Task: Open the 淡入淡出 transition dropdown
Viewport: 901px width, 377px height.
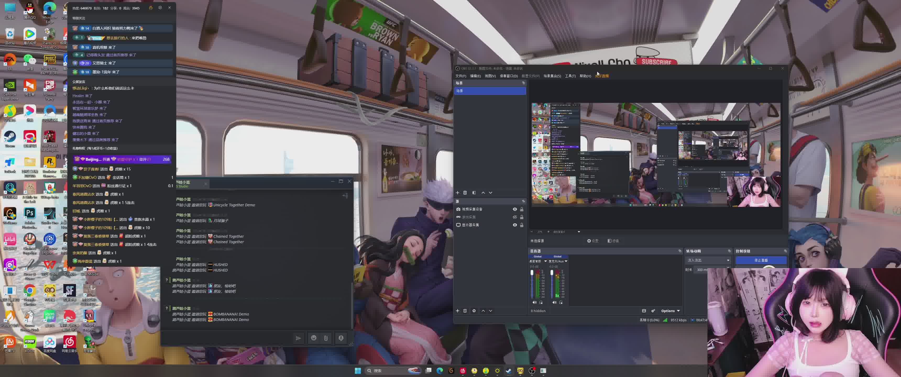Action: 708,260
